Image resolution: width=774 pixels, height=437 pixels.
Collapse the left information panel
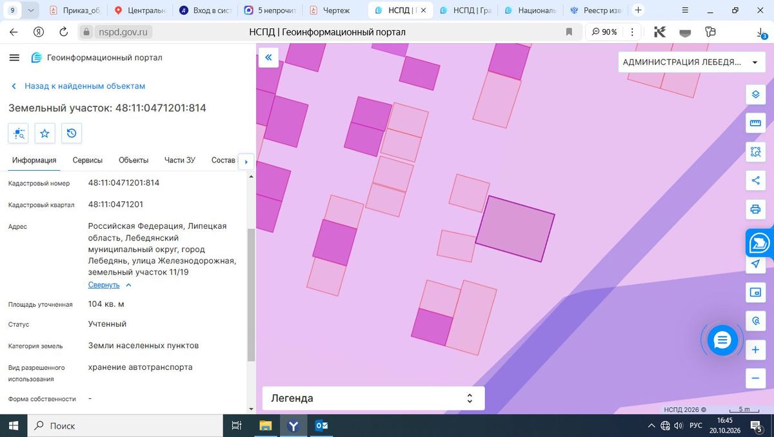tap(268, 57)
